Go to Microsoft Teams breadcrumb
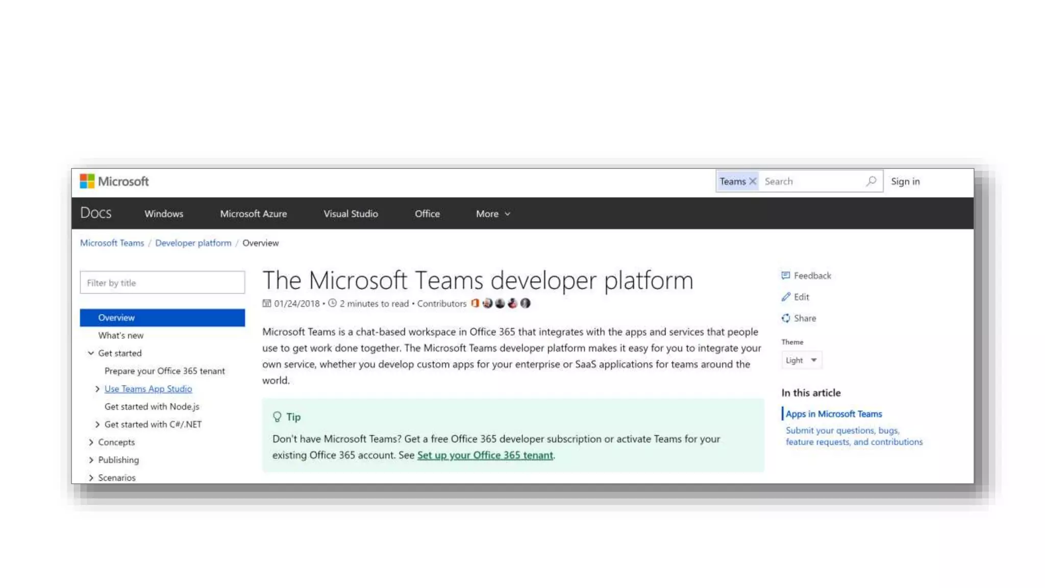1045x588 pixels. pyautogui.click(x=112, y=243)
